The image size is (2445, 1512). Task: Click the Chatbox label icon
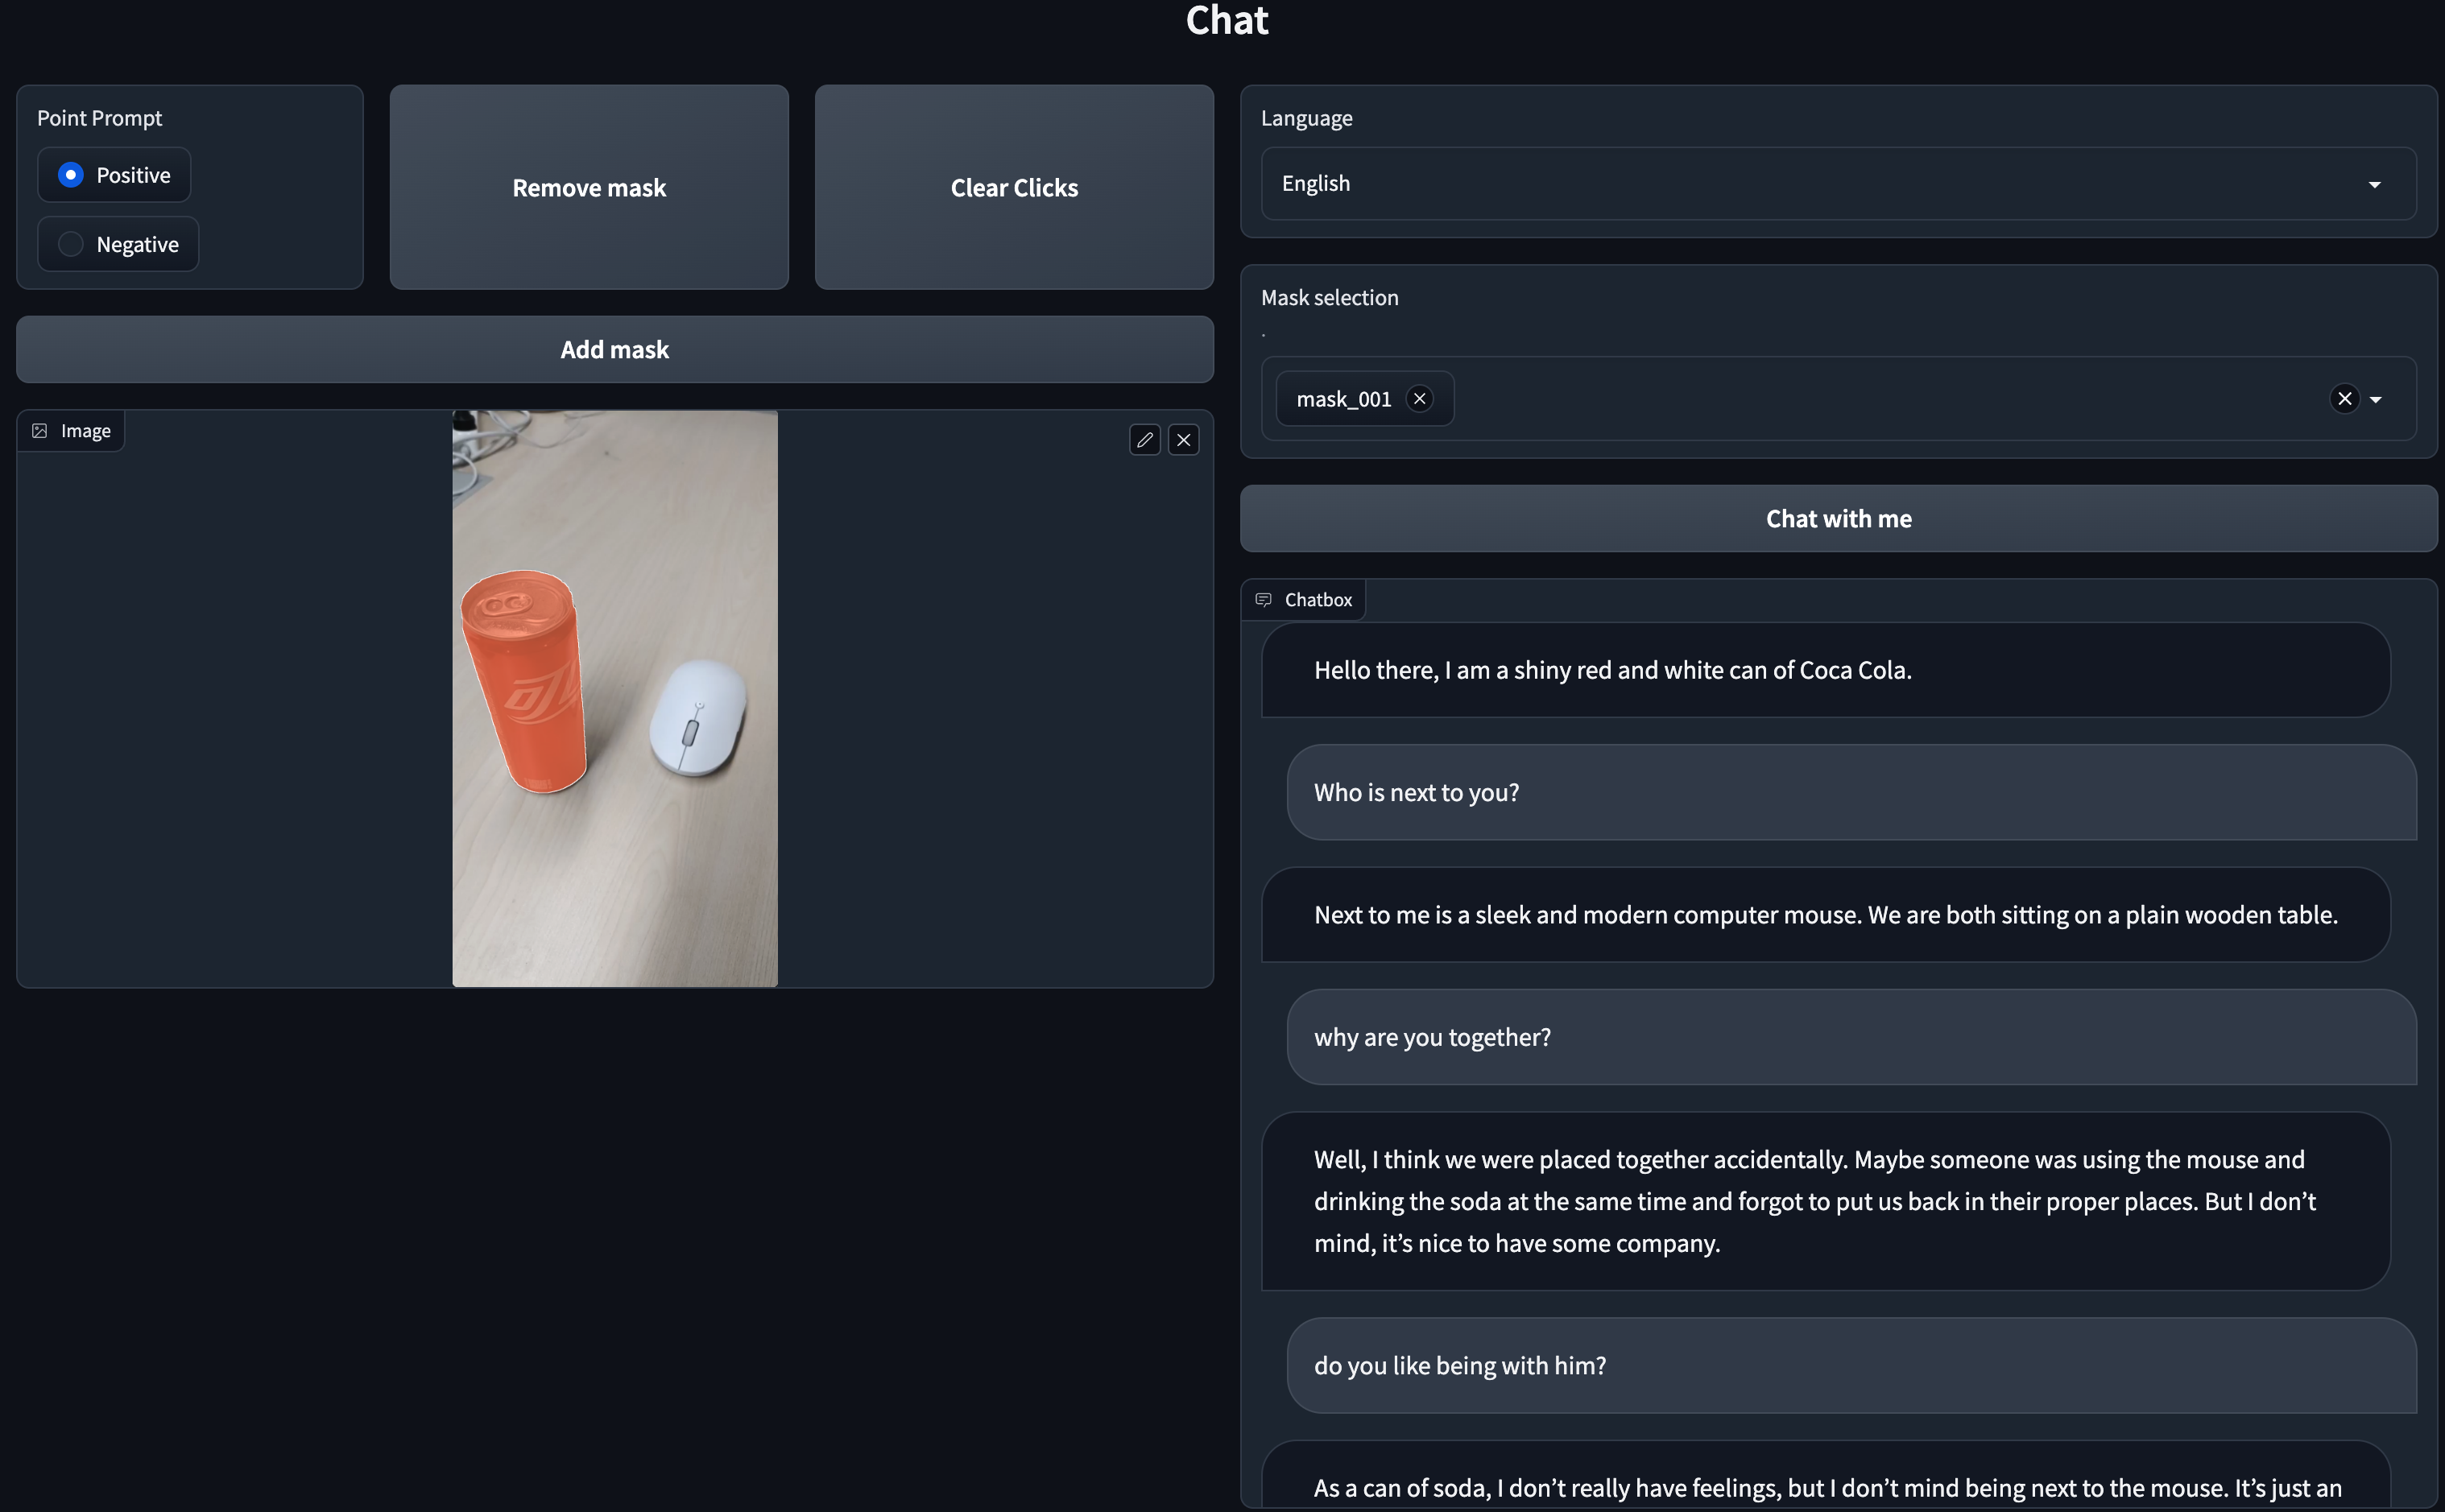pyautogui.click(x=1263, y=600)
